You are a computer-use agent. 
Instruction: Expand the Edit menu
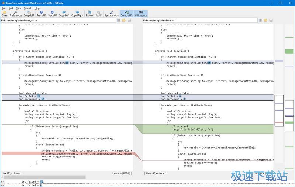click(x=11, y=8)
